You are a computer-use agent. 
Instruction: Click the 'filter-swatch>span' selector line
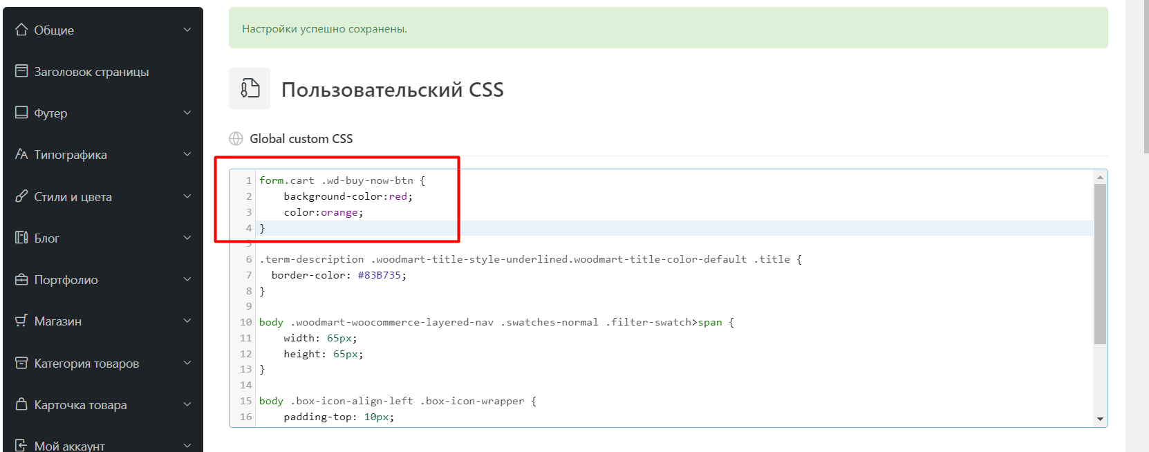(x=496, y=322)
